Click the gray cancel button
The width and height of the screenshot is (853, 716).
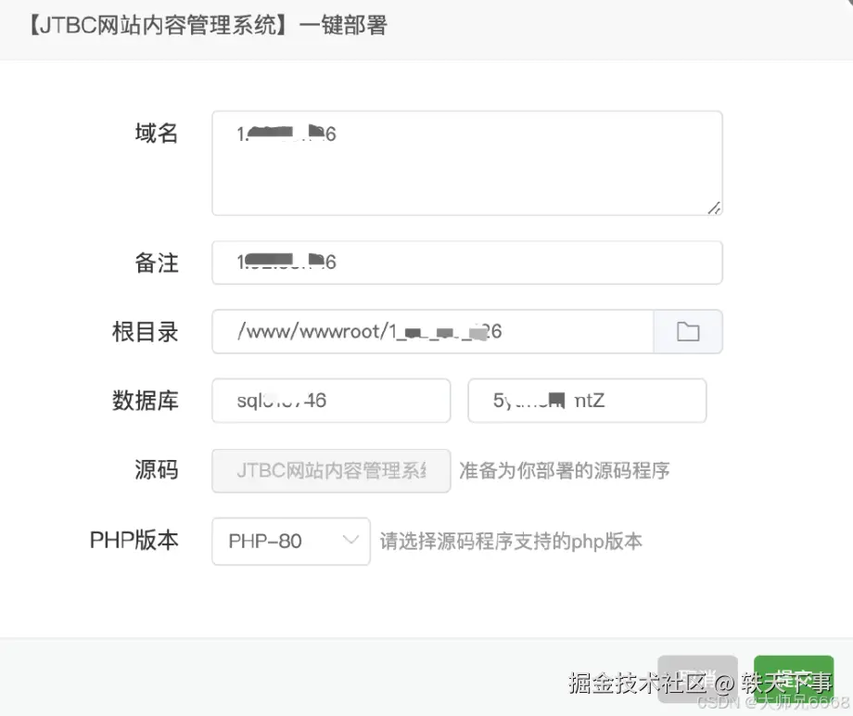pos(697,679)
